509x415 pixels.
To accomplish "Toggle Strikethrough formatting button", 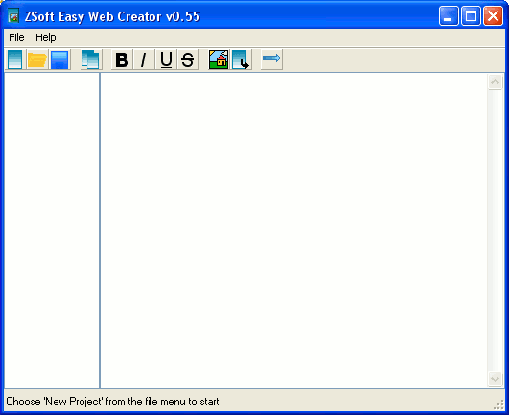I will click(188, 59).
